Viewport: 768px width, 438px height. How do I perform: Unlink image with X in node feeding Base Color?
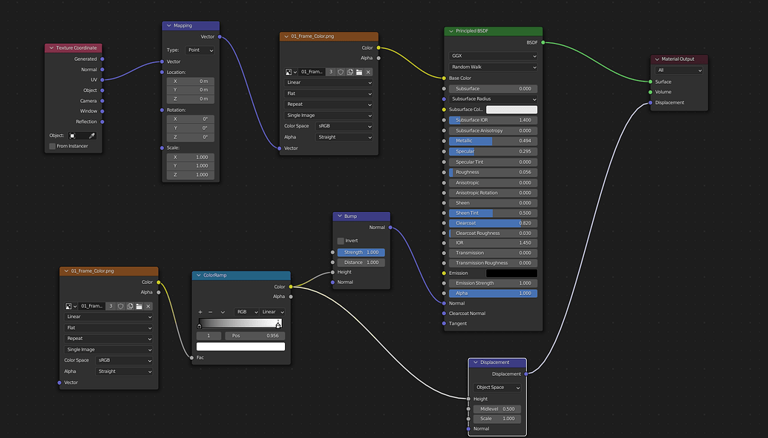tap(368, 72)
